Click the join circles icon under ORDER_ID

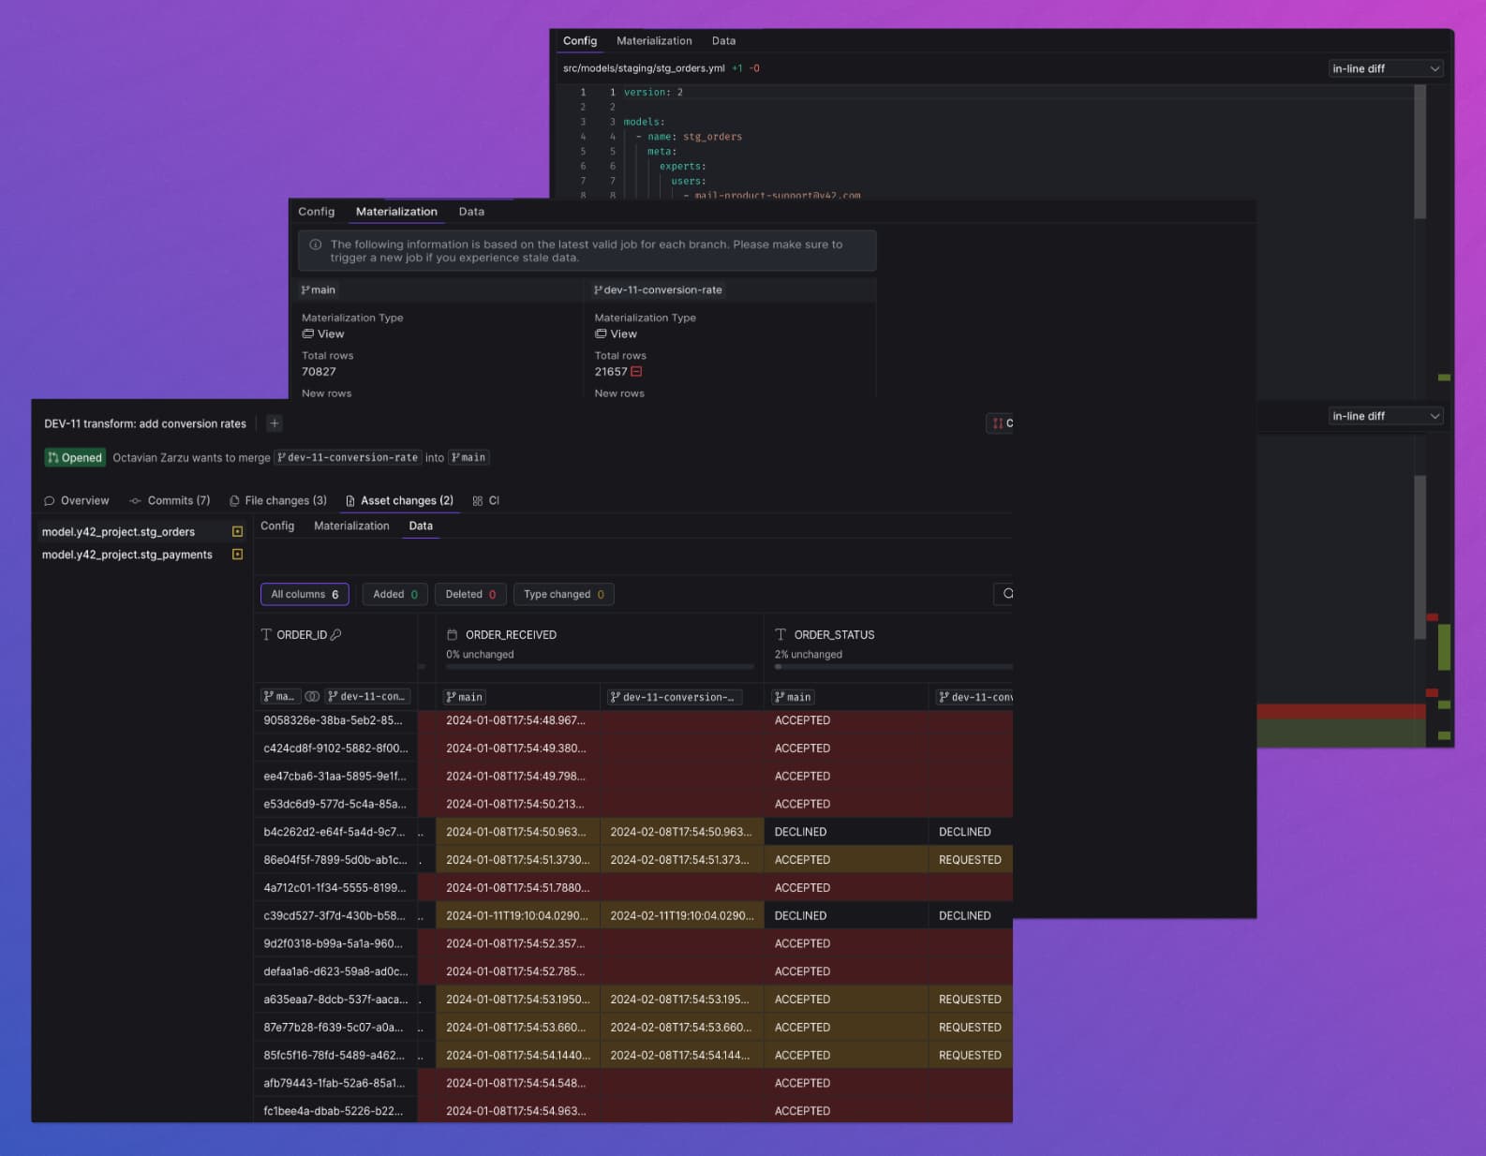[312, 697]
